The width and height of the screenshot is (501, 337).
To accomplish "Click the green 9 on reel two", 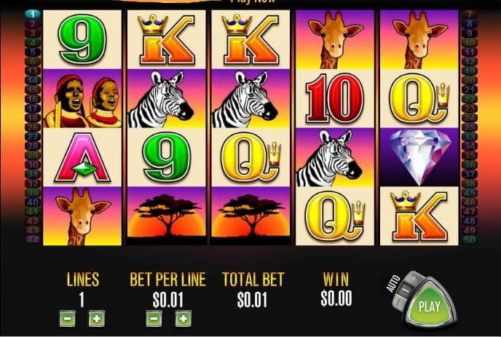I will pos(166,157).
